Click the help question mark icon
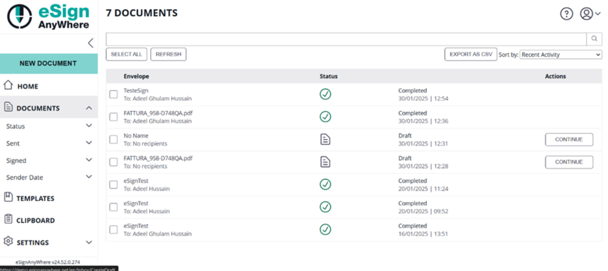The height and width of the screenshot is (271, 608). (x=566, y=14)
